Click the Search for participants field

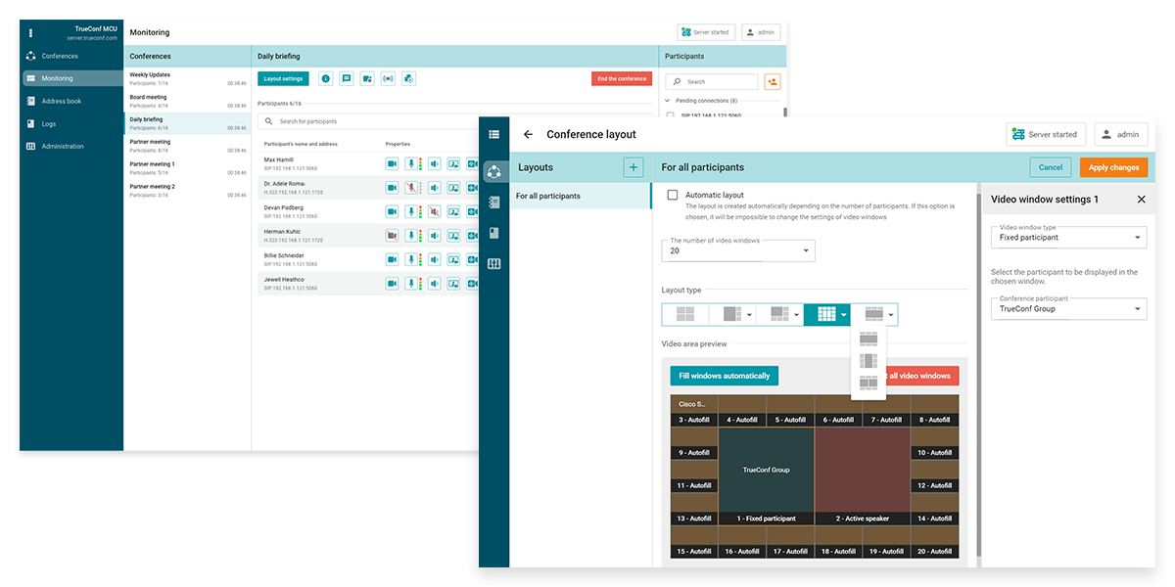pyautogui.click(x=372, y=121)
